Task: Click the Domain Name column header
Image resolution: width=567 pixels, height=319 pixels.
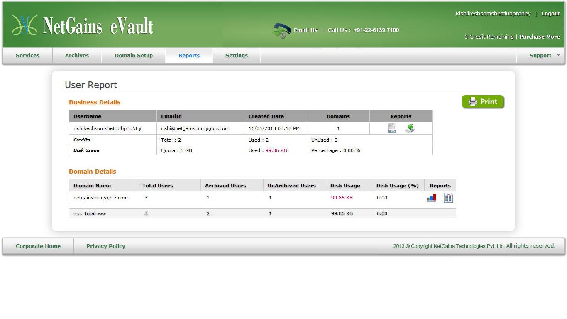Action: pyautogui.click(x=92, y=186)
